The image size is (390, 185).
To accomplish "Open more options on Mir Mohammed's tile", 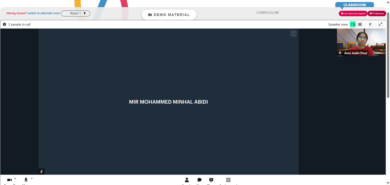I will coord(294,34).
